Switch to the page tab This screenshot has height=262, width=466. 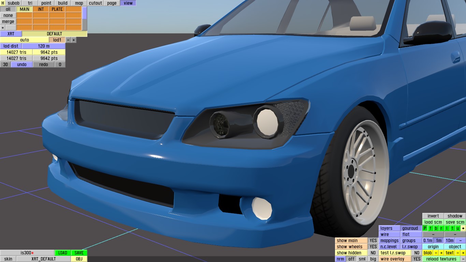click(x=112, y=3)
